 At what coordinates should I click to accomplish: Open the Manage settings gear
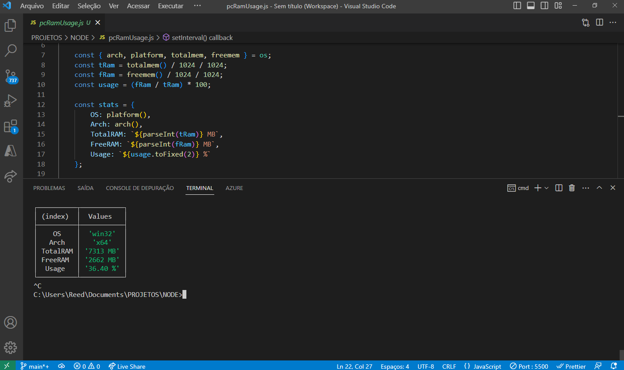(10, 347)
